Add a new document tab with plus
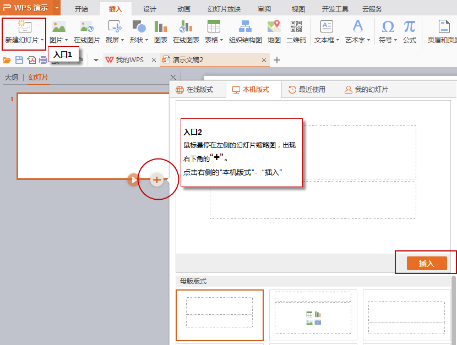The image size is (457, 345). tap(277, 60)
